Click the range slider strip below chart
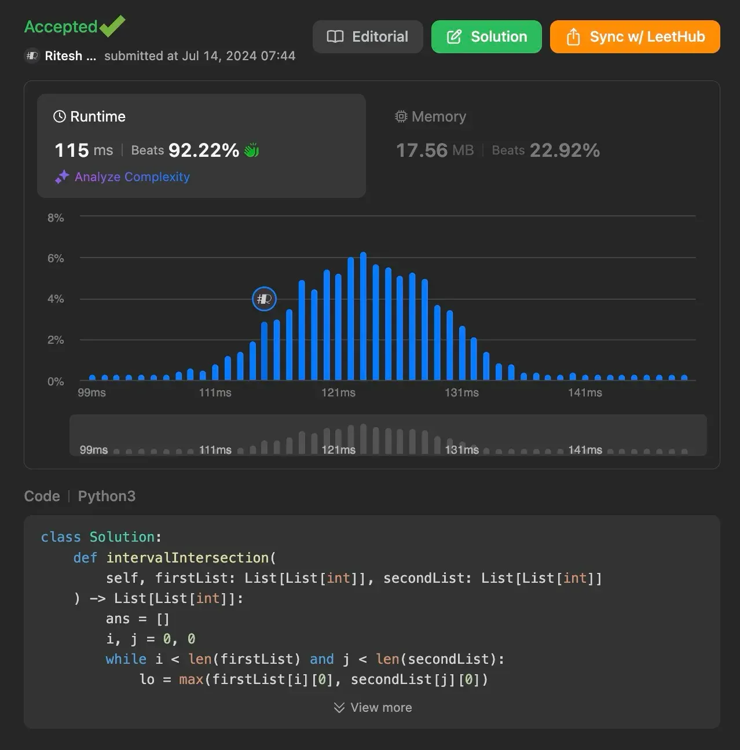Viewport: 740px width, 750px height. click(x=388, y=435)
